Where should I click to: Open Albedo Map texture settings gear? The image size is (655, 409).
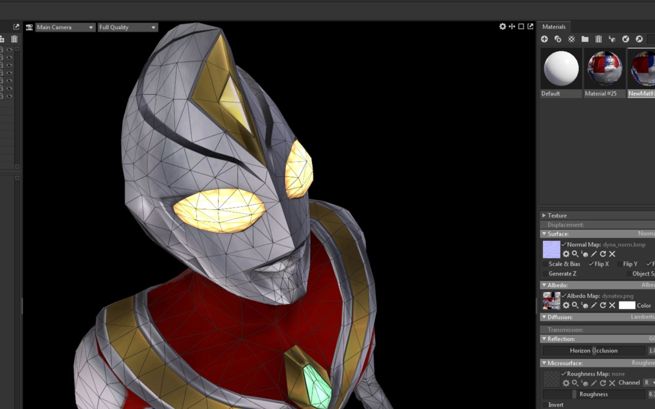[565, 305]
